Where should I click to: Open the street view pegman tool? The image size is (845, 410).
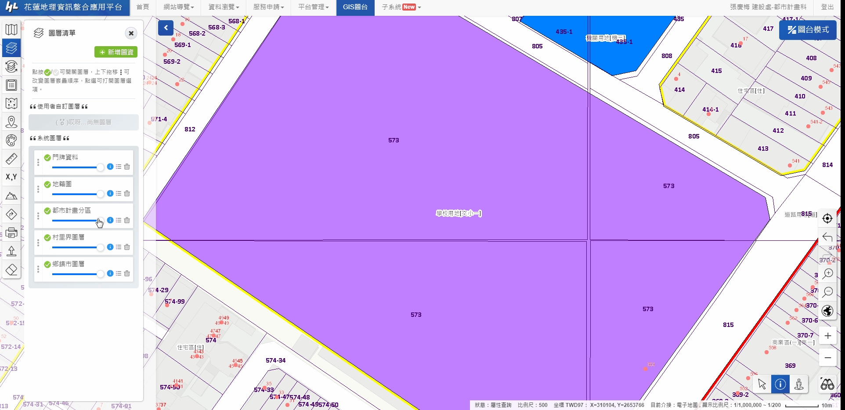(x=799, y=385)
